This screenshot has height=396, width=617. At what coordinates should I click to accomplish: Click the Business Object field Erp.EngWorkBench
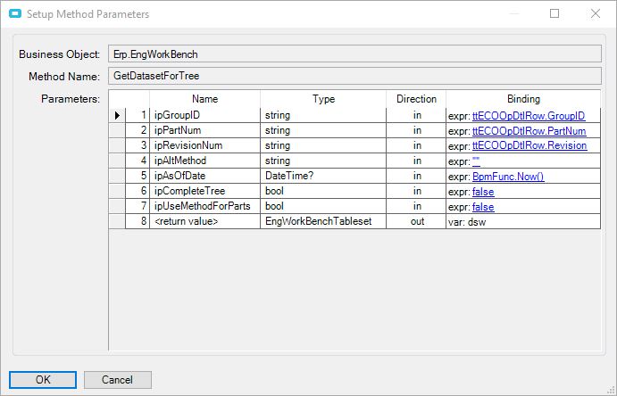(x=354, y=54)
